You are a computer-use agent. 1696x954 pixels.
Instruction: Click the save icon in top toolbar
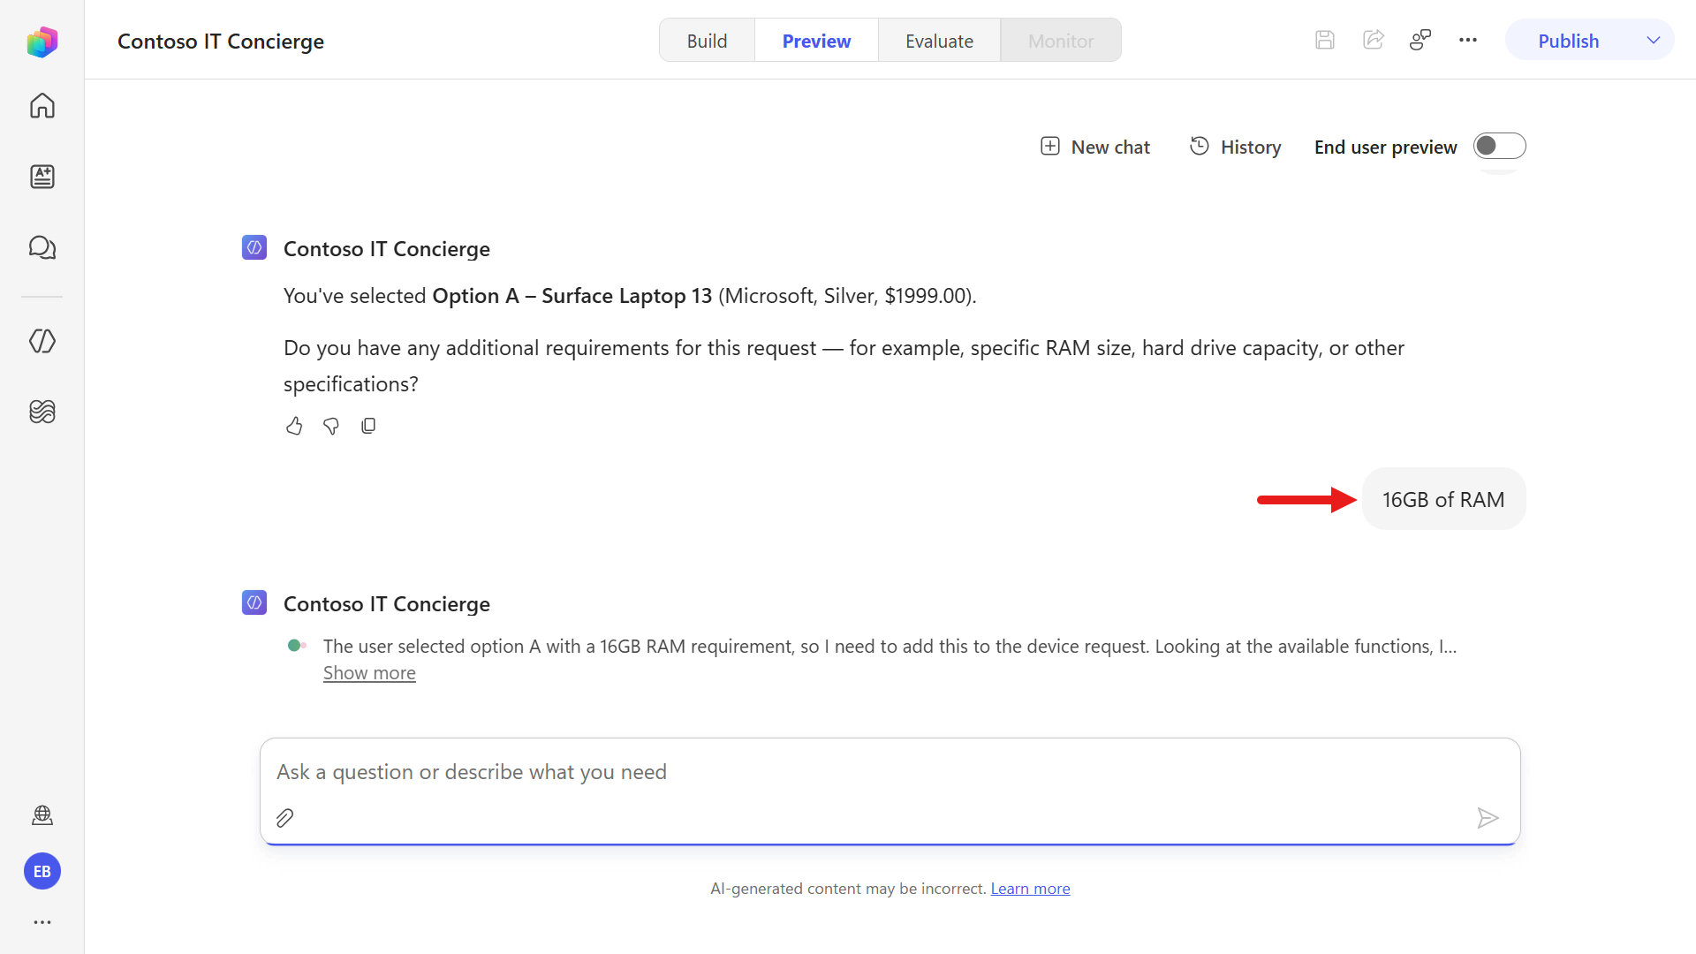pyautogui.click(x=1324, y=40)
